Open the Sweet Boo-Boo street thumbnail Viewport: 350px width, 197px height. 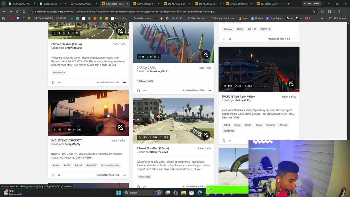(x=174, y=121)
